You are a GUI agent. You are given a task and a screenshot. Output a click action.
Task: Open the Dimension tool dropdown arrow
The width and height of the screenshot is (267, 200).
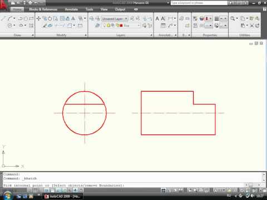point(175,18)
